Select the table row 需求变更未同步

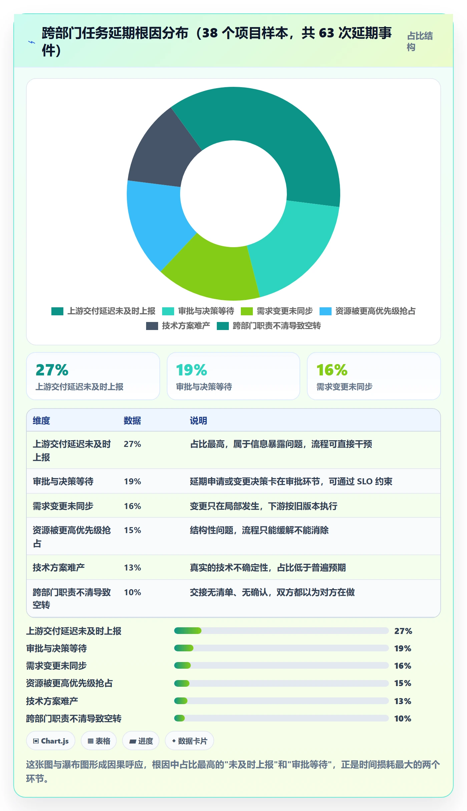[233, 506]
